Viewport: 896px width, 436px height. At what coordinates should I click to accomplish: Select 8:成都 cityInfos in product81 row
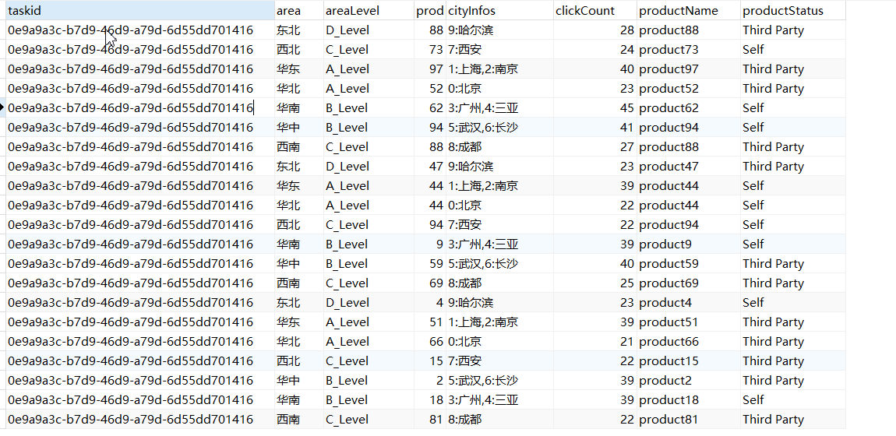tap(499, 418)
